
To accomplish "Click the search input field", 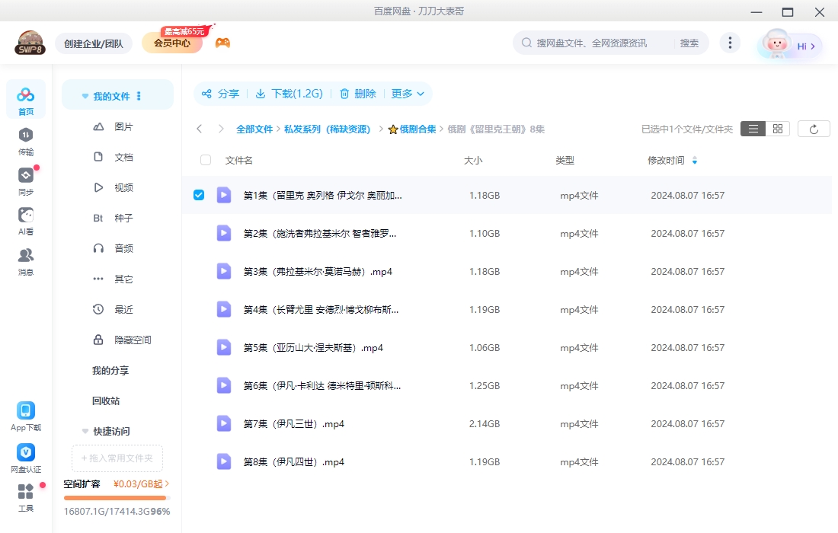I will click(594, 43).
